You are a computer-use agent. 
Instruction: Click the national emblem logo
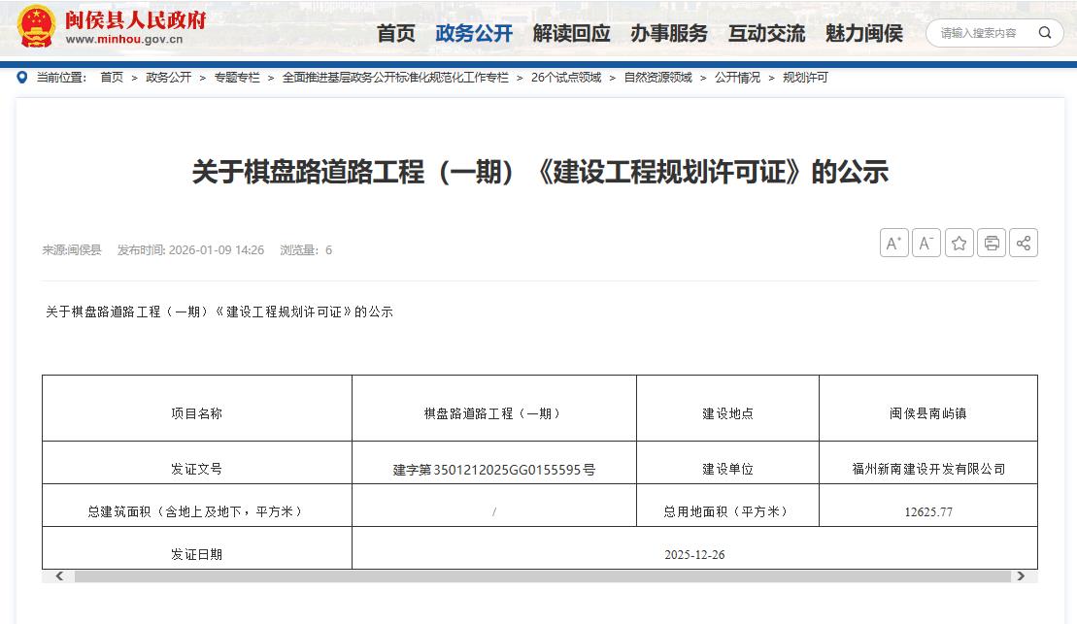[x=36, y=27]
